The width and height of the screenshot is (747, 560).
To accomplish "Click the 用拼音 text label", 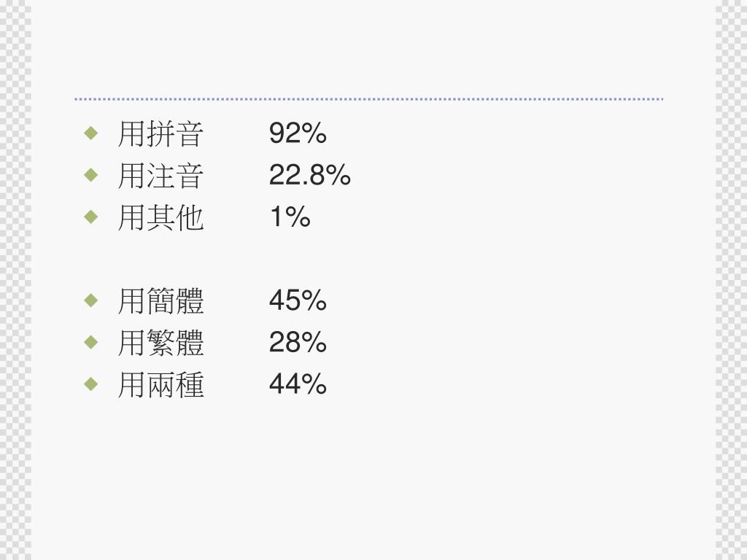I will tap(160, 134).
